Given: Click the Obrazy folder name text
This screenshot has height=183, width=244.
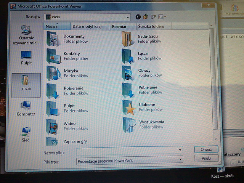Looking at the screenshot, I should [x=144, y=71].
